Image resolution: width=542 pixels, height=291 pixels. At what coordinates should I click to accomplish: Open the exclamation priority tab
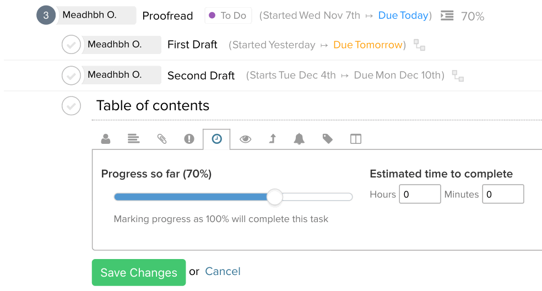[x=189, y=139]
